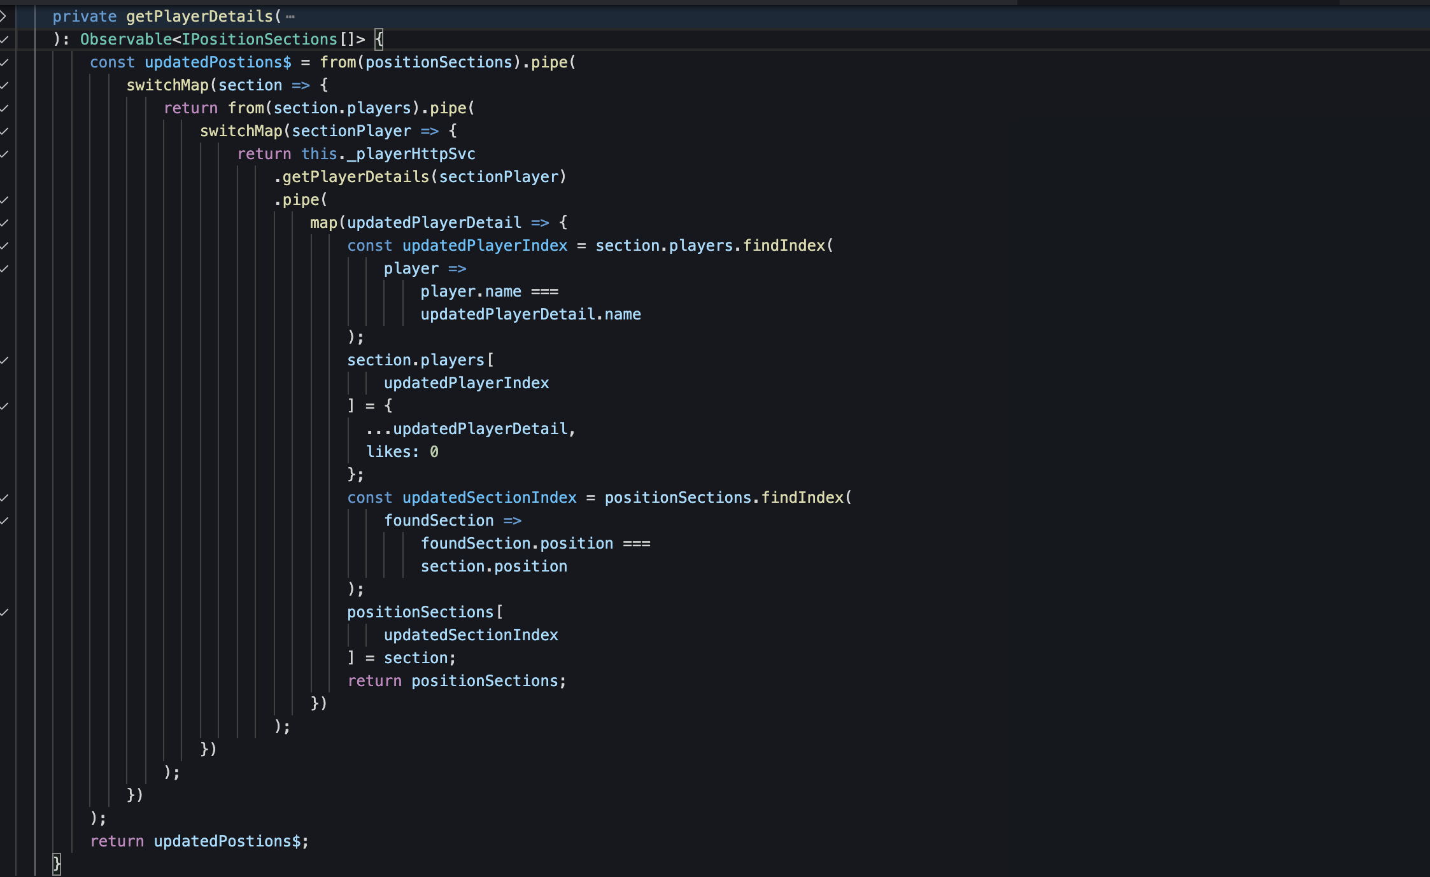Collapse fold arrow beside const updatedSectionIndex line
The width and height of the screenshot is (1430, 877).
(x=4, y=498)
